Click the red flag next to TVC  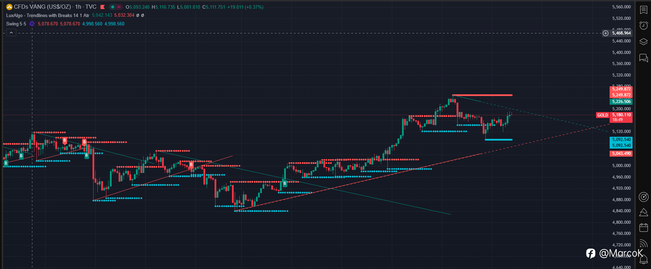point(103,7)
